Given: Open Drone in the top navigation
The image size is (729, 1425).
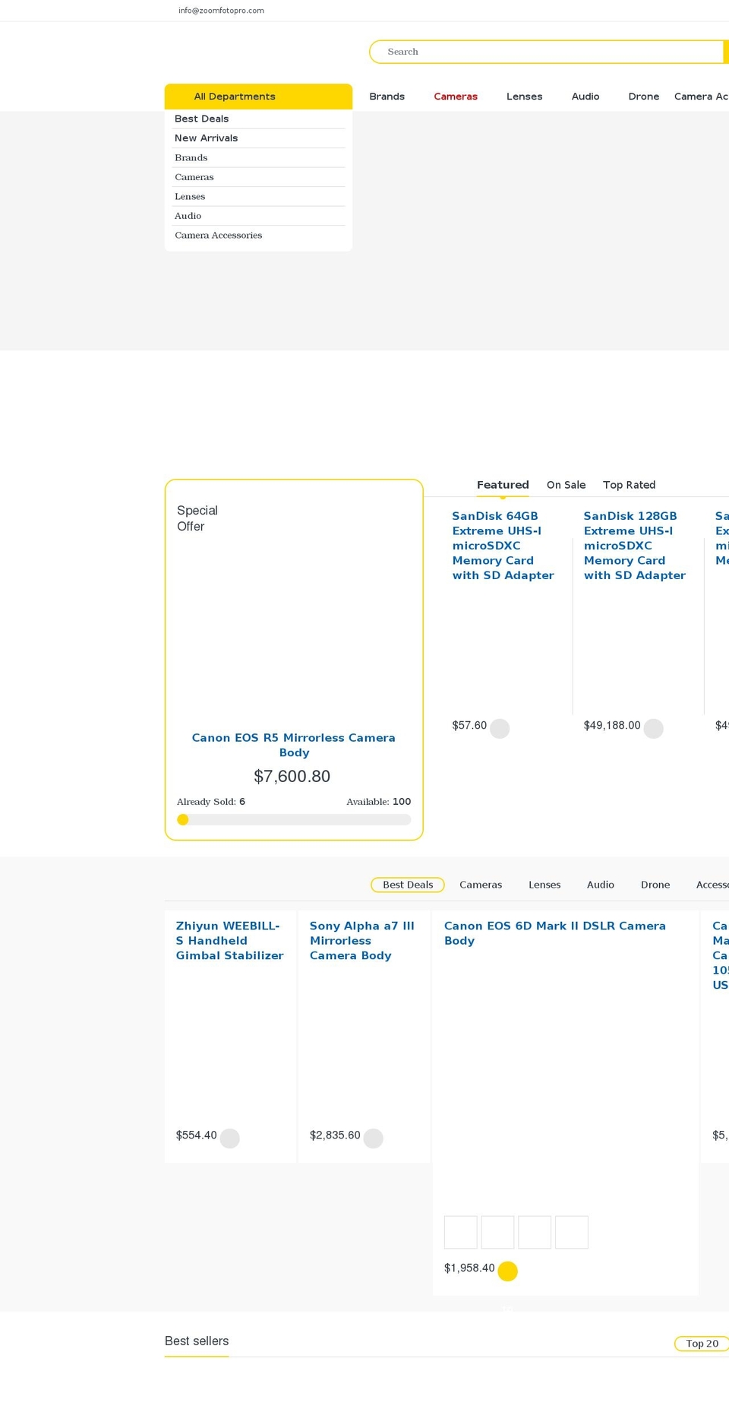Looking at the screenshot, I should coord(644,97).
